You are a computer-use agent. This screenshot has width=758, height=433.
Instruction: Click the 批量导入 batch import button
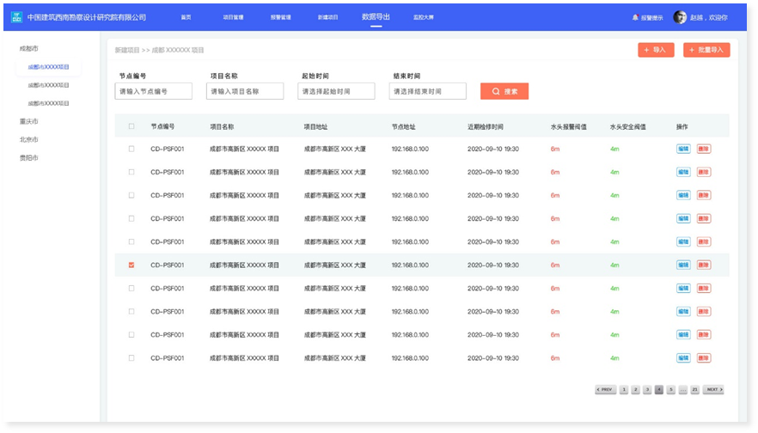706,50
